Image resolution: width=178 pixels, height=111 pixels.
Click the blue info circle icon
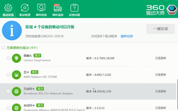(x=12, y=30)
